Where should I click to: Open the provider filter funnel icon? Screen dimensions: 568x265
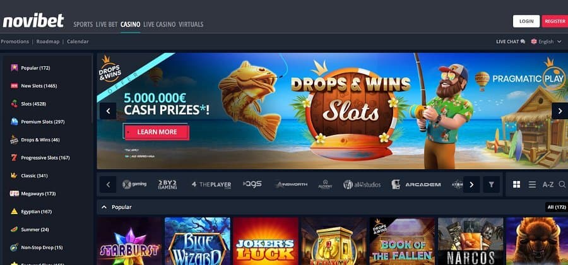tap(491, 185)
